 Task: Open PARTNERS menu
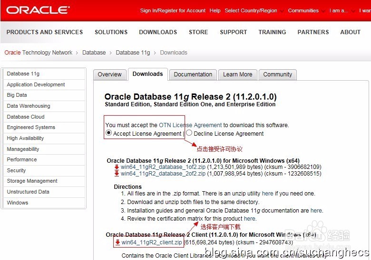pos(313,32)
